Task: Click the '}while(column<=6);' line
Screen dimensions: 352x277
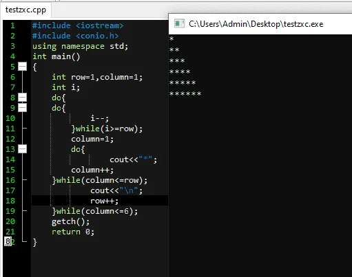Action: (95, 211)
